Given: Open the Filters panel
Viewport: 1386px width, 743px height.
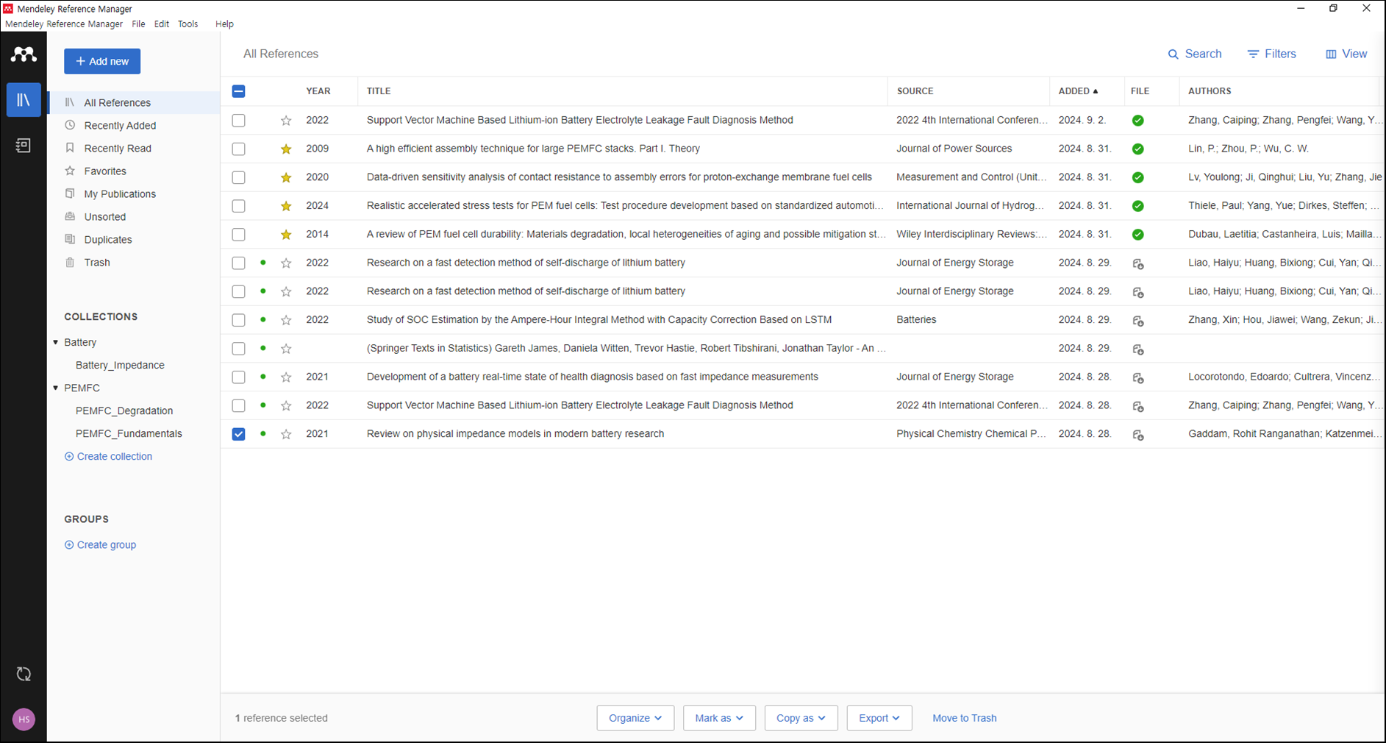Looking at the screenshot, I should [1271, 54].
